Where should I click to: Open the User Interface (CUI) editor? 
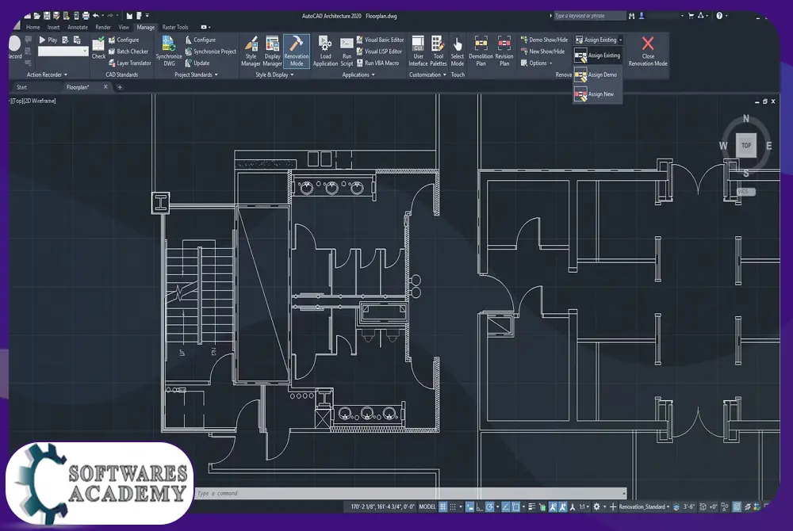pos(418,51)
